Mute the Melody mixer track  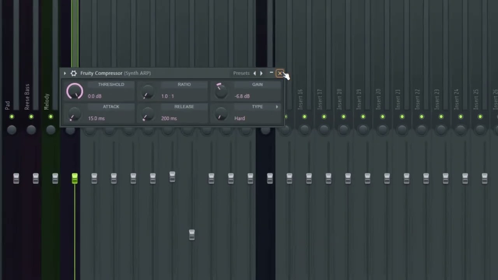tap(51, 117)
